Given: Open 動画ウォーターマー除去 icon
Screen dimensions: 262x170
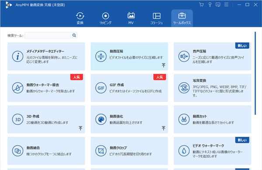Looking at the screenshot, I should click(x=17, y=88).
